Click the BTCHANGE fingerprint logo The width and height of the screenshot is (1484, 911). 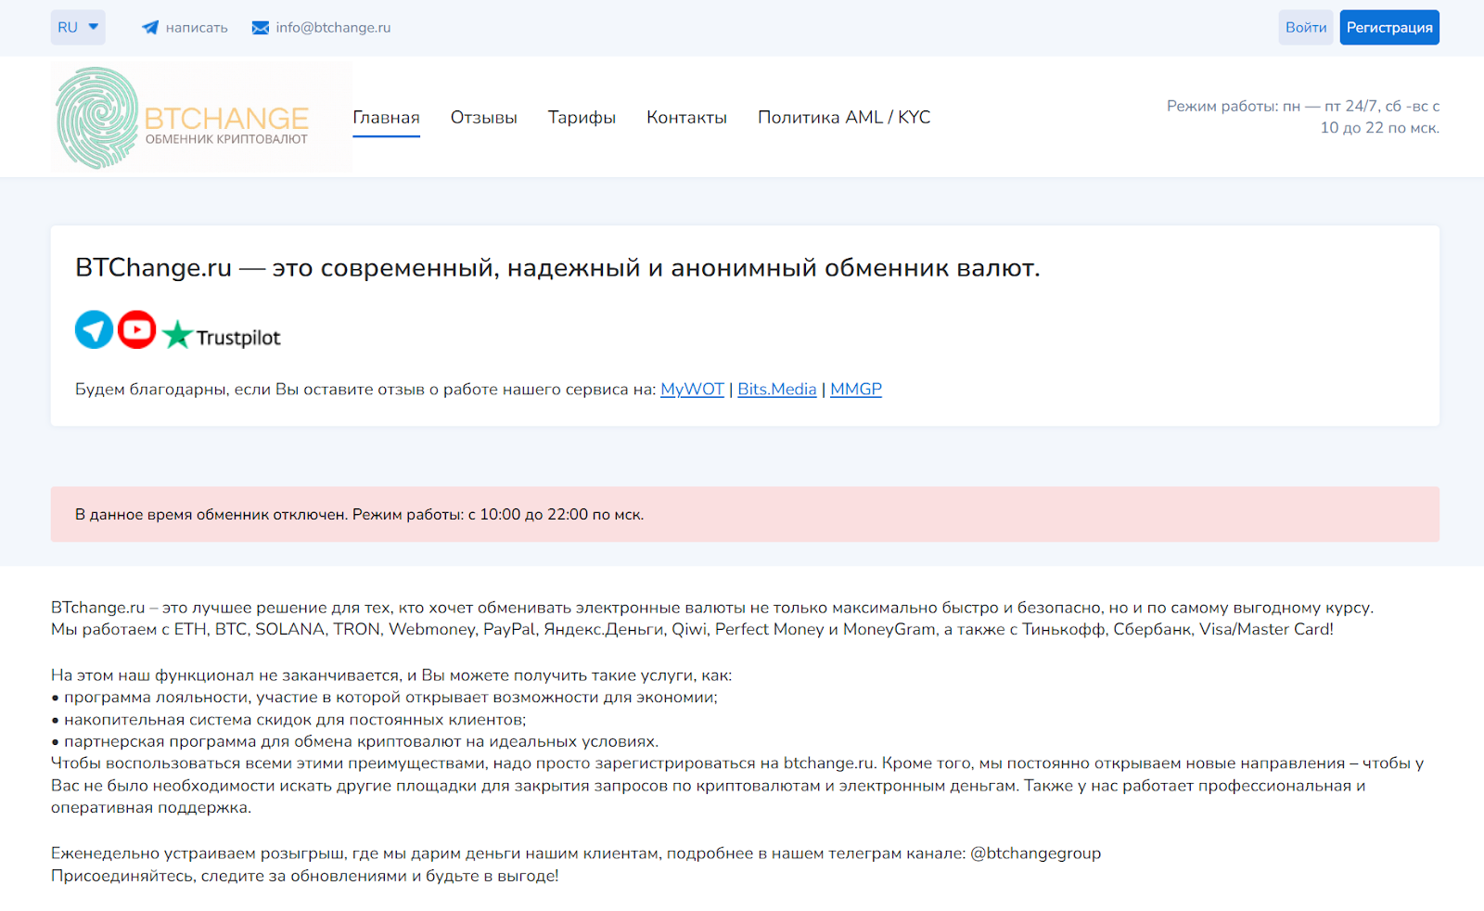pyautogui.click(x=201, y=118)
